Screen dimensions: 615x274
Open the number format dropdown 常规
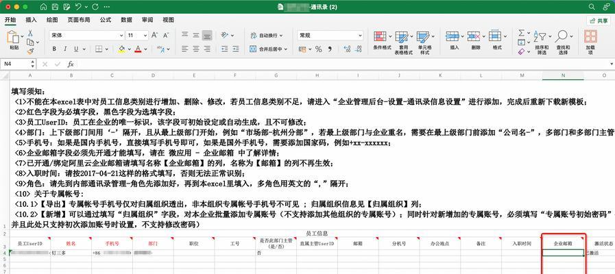pyautogui.click(x=330, y=36)
